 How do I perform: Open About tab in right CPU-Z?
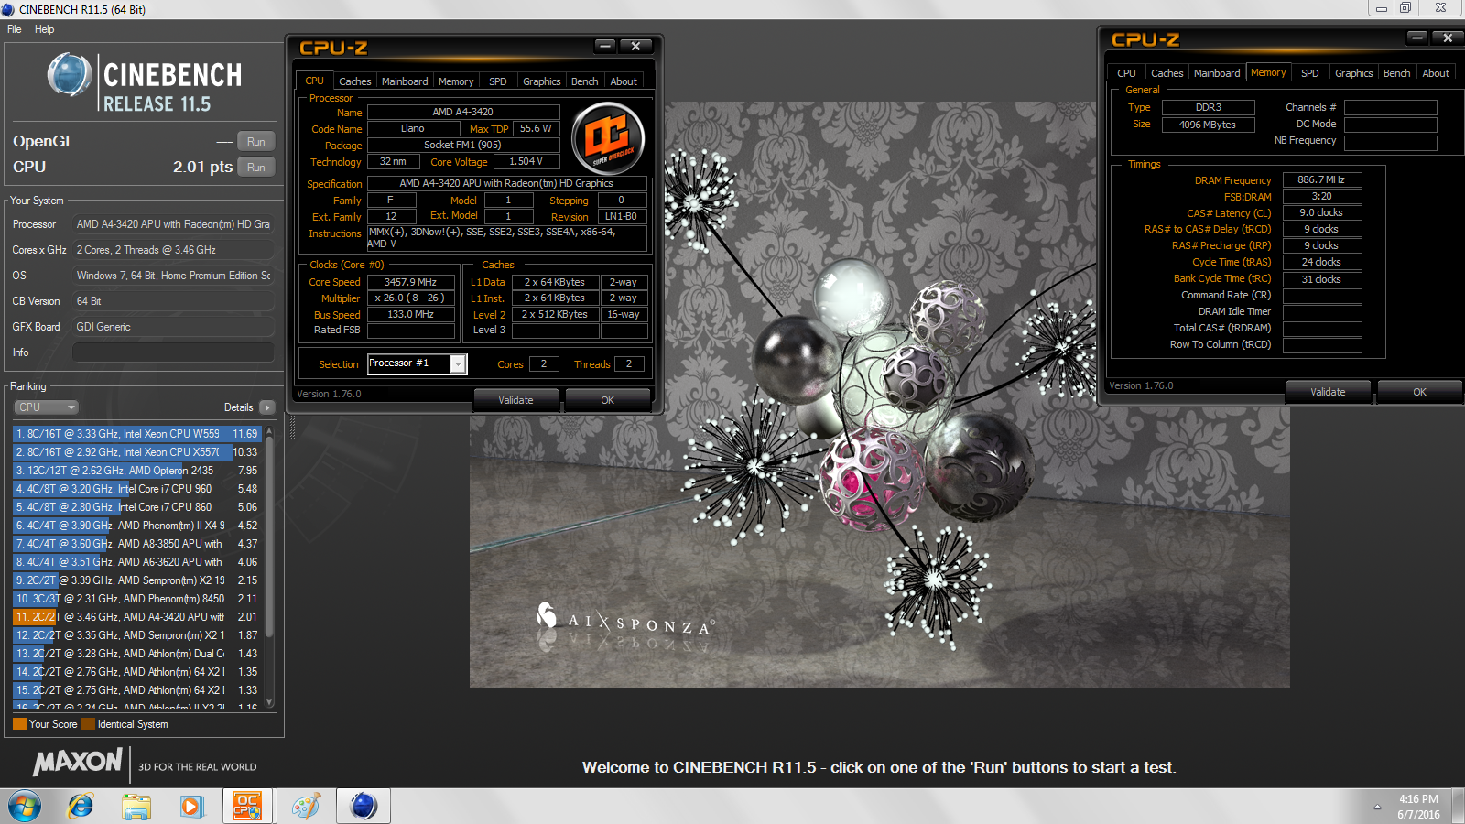tap(1436, 73)
